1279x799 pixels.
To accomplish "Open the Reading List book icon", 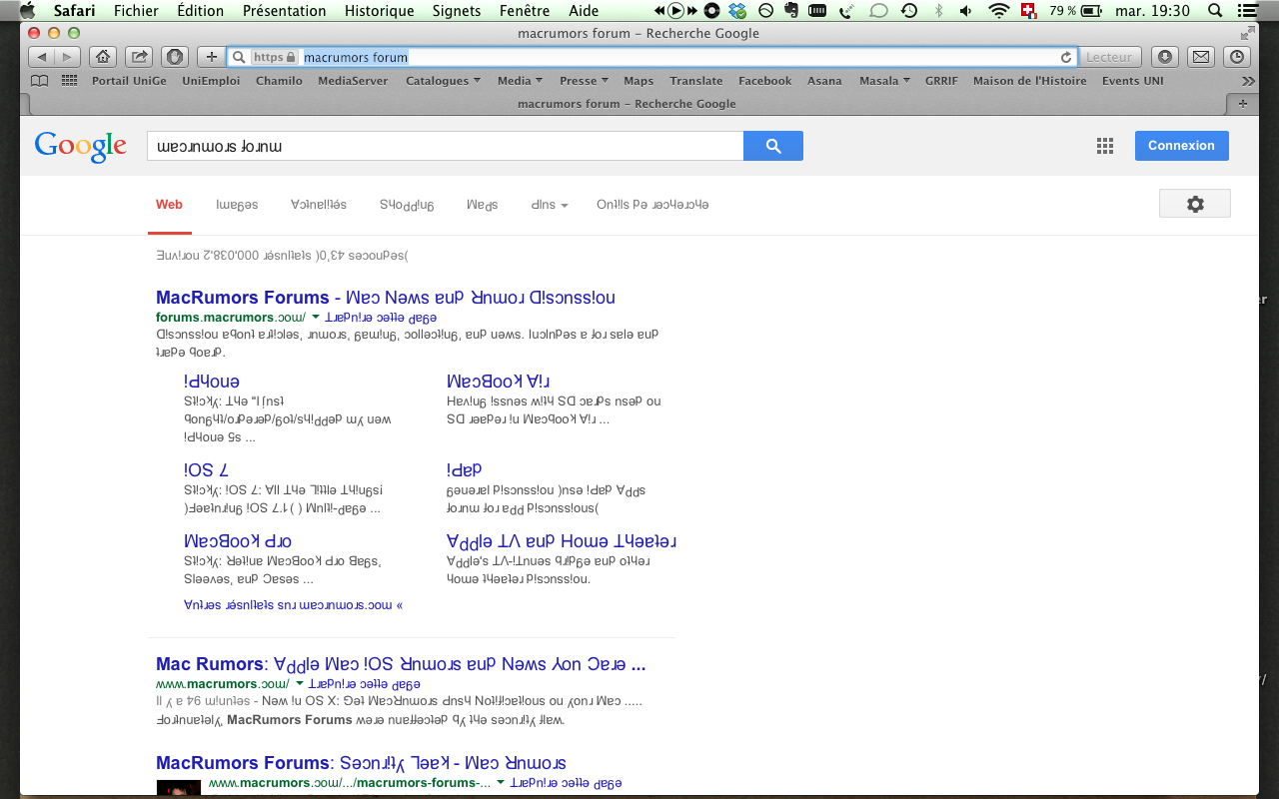I will (x=39, y=81).
